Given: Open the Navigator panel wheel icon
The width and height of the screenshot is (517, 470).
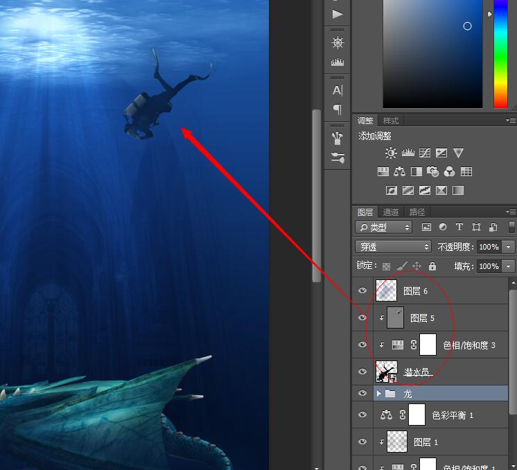Looking at the screenshot, I should point(338,43).
